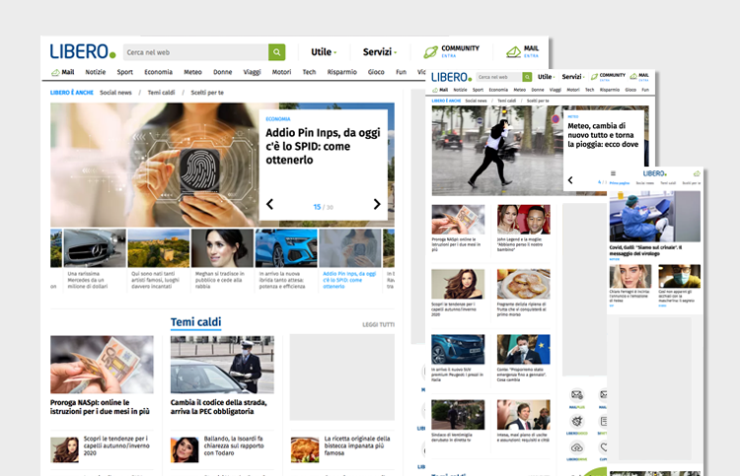Expand the Servizi dropdown in desktop view
The height and width of the screenshot is (476, 740).
point(380,52)
